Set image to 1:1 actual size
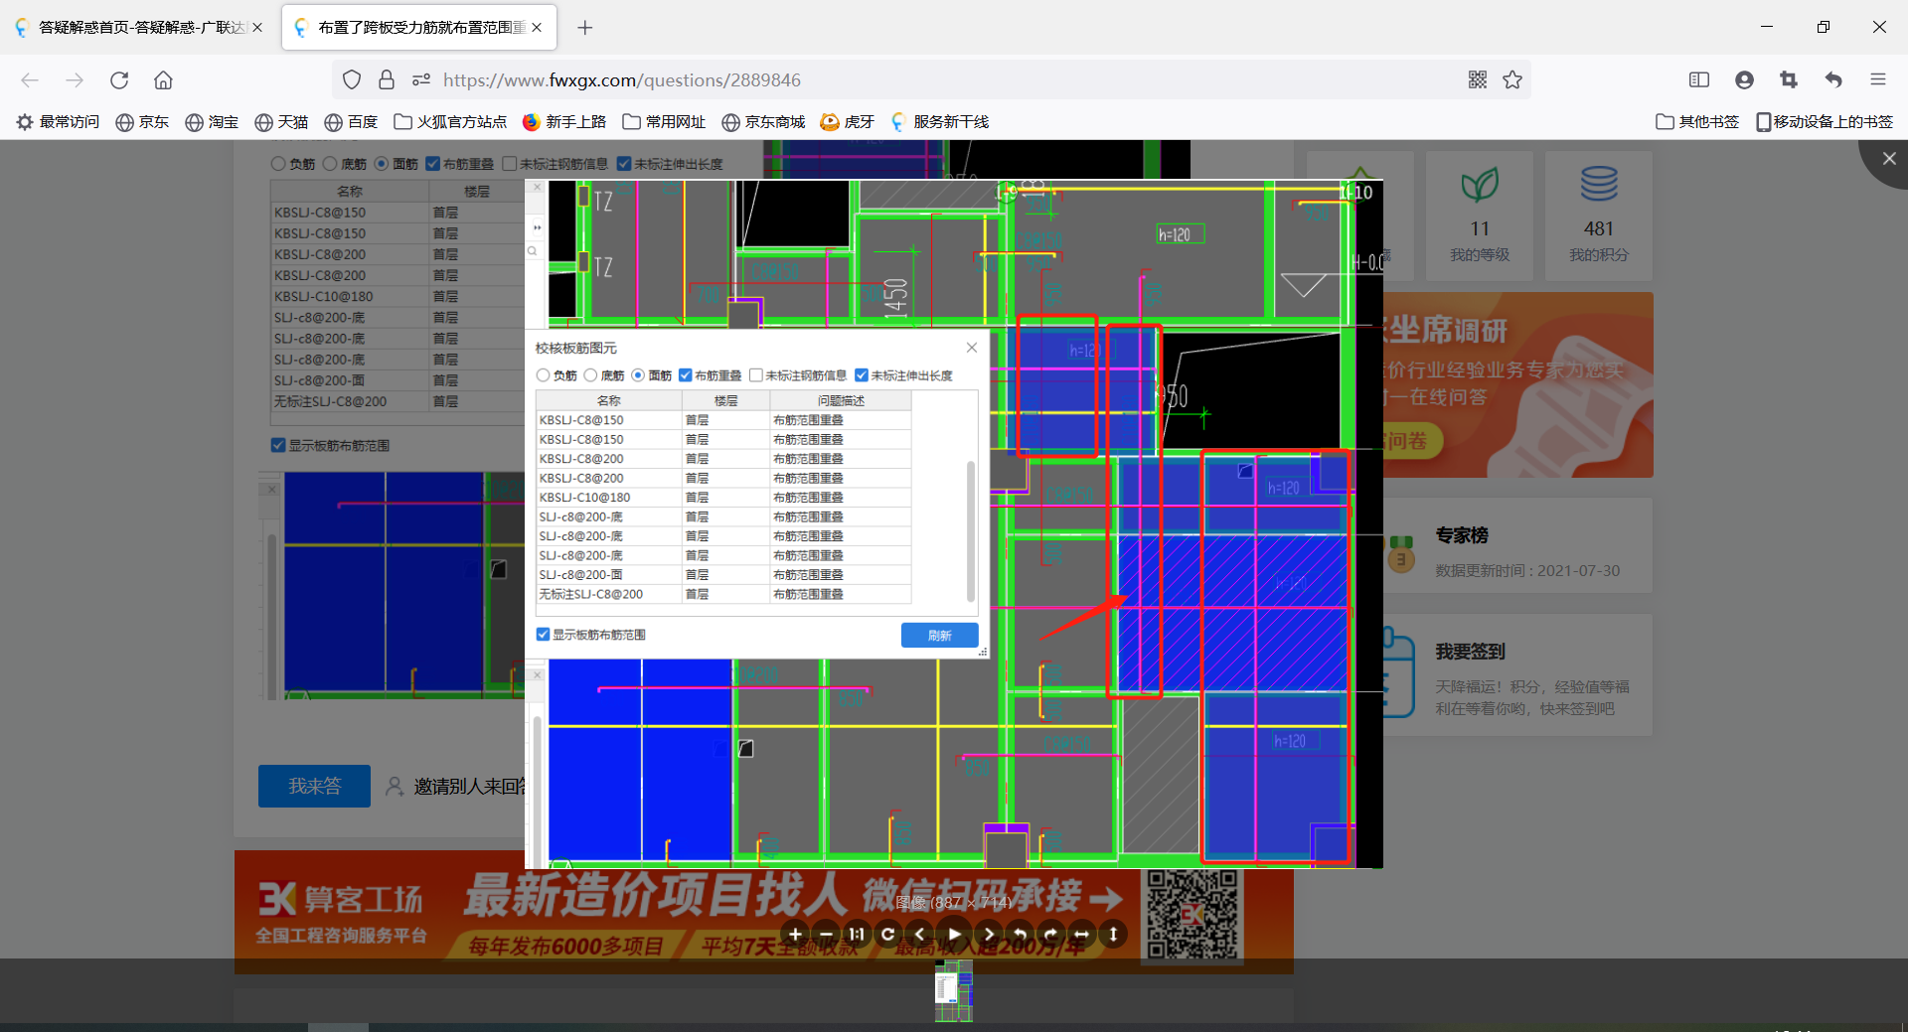1908x1032 pixels. (857, 934)
